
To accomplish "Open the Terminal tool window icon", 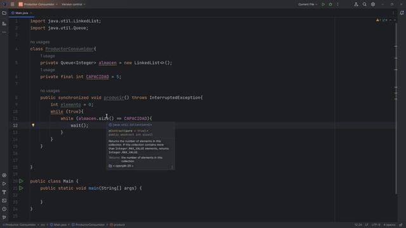I will click(x=4, y=201).
